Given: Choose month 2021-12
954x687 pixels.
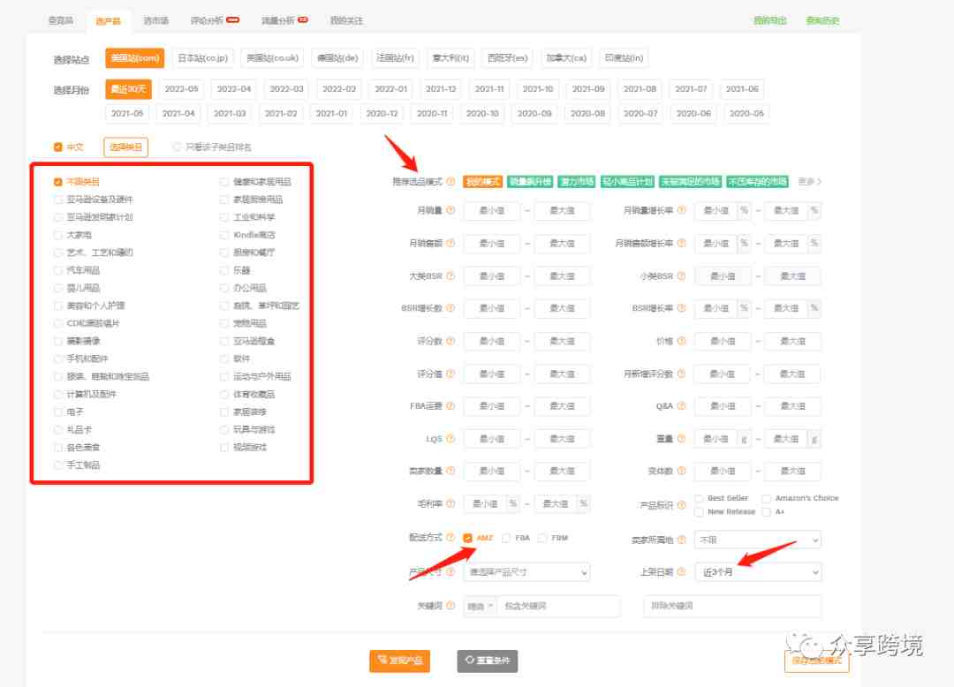Looking at the screenshot, I should [x=441, y=89].
